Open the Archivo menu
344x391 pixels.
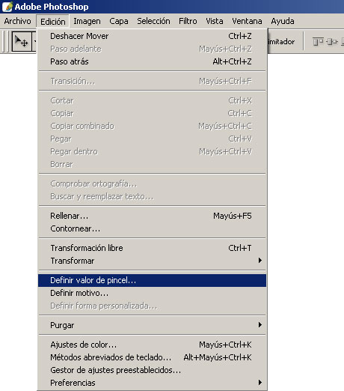17,21
